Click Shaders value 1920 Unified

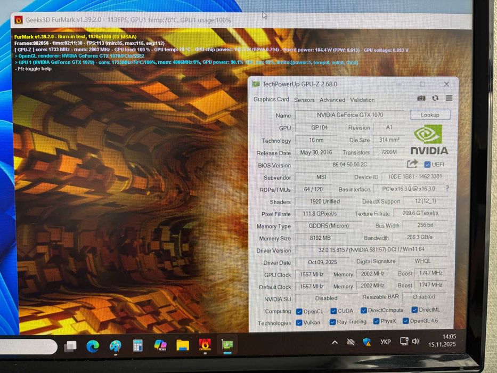click(325, 201)
